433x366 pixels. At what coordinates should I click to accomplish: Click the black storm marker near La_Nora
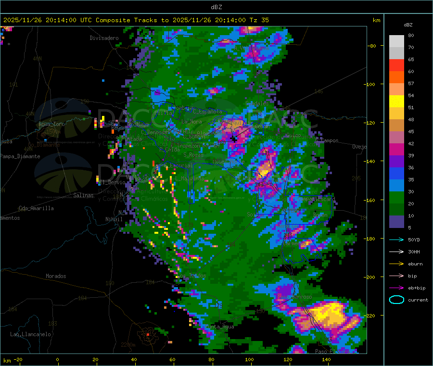pyautogui.click(x=234, y=139)
